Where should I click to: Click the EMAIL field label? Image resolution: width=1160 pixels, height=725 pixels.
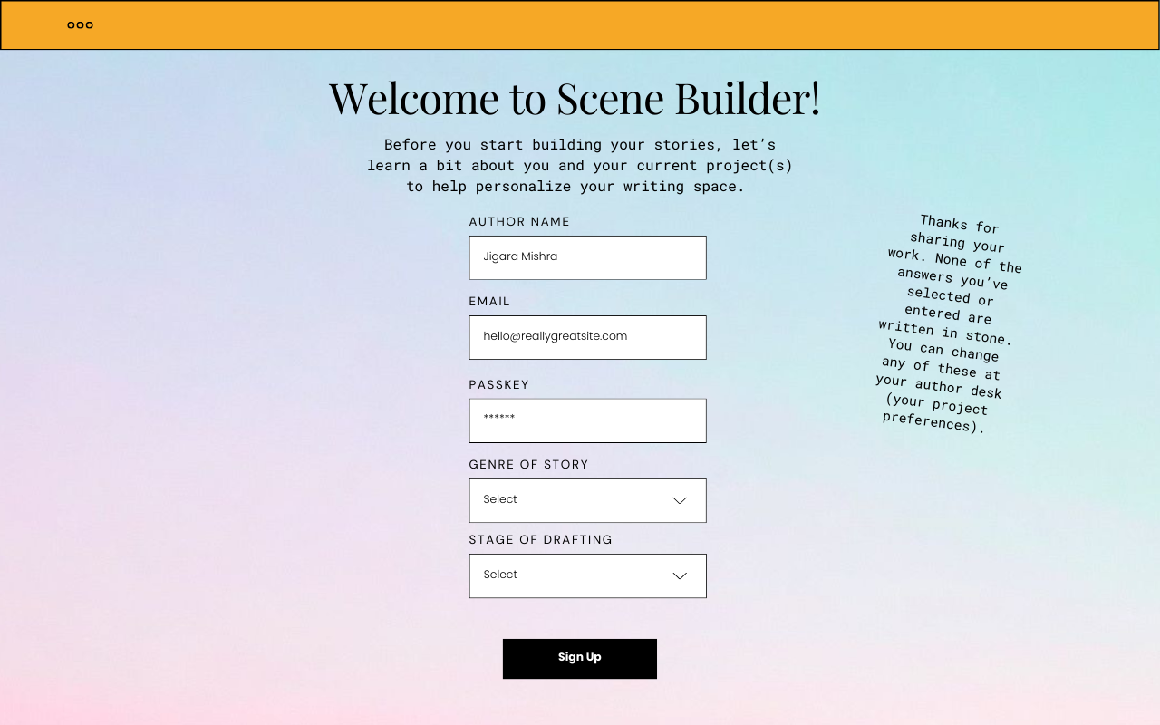pos(489,302)
